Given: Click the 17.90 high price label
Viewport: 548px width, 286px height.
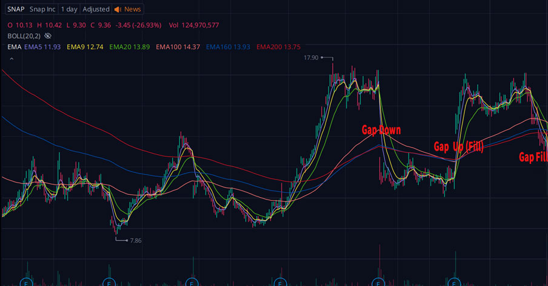Looking at the screenshot, I should (x=311, y=57).
